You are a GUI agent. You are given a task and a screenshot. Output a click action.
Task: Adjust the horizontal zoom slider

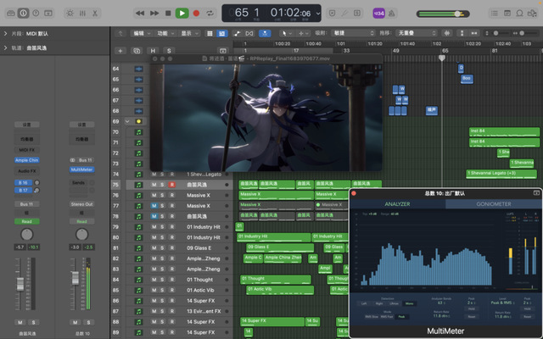click(x=528, y=33)
